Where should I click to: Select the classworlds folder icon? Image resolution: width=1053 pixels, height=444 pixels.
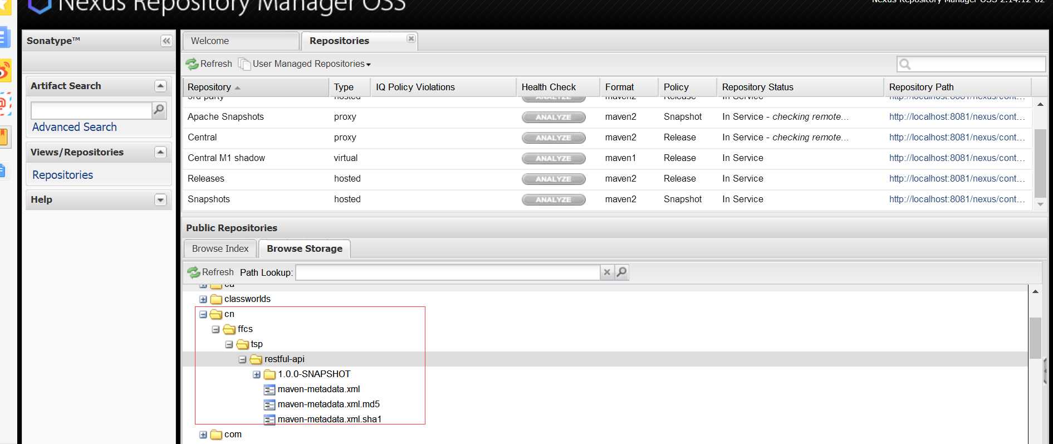(x=216, y=299)
